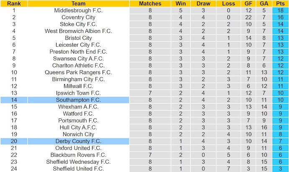The image size is (289, 172).
Task: Click the Team column header
Action: [78, 4]
